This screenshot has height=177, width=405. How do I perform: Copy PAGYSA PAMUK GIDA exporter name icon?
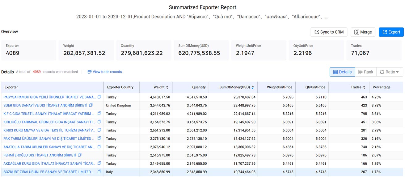[x=99, y=97]
